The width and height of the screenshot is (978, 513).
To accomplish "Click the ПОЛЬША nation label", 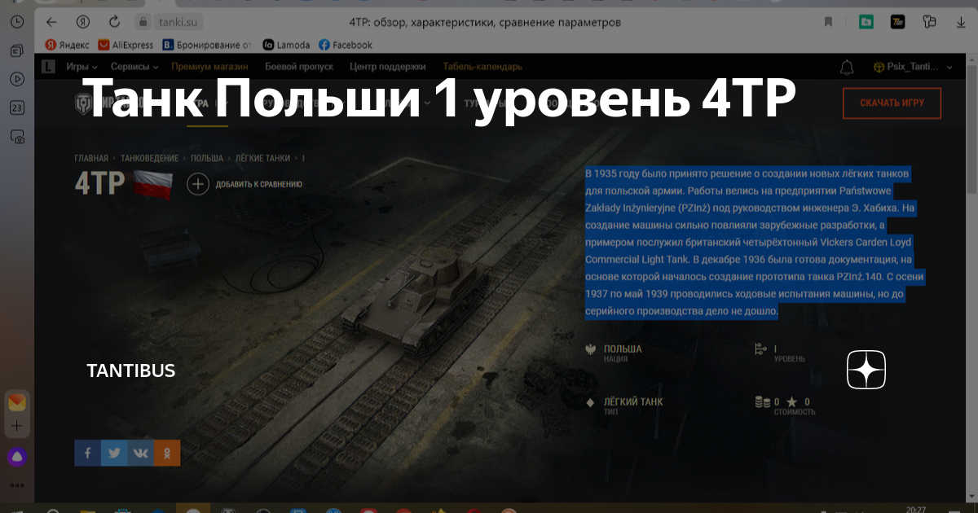I will (x=623, y=349).
